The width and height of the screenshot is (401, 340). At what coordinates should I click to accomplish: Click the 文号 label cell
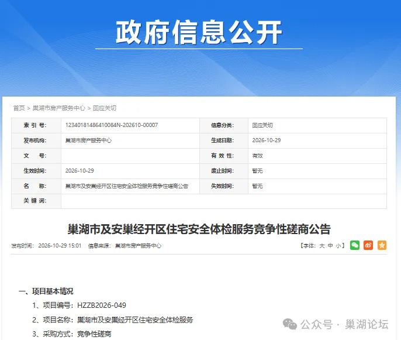coord(35,156)
